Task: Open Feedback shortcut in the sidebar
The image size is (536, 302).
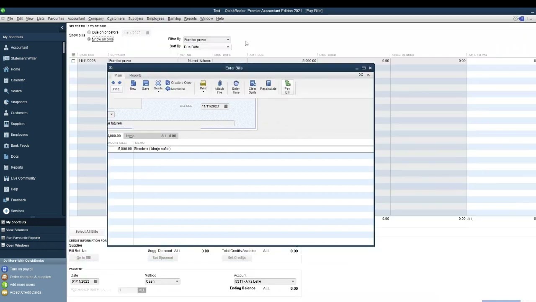Action: 18,200
